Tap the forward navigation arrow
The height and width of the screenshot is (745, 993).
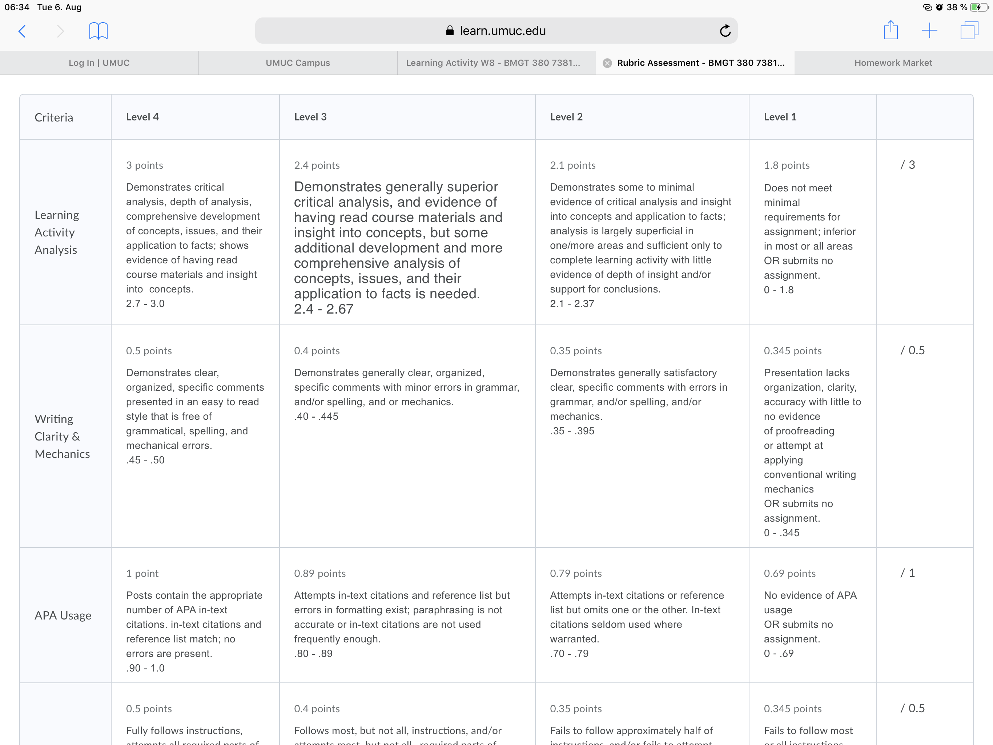click(60, 31)
